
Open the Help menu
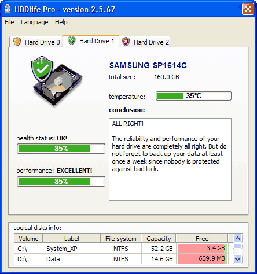61,22
